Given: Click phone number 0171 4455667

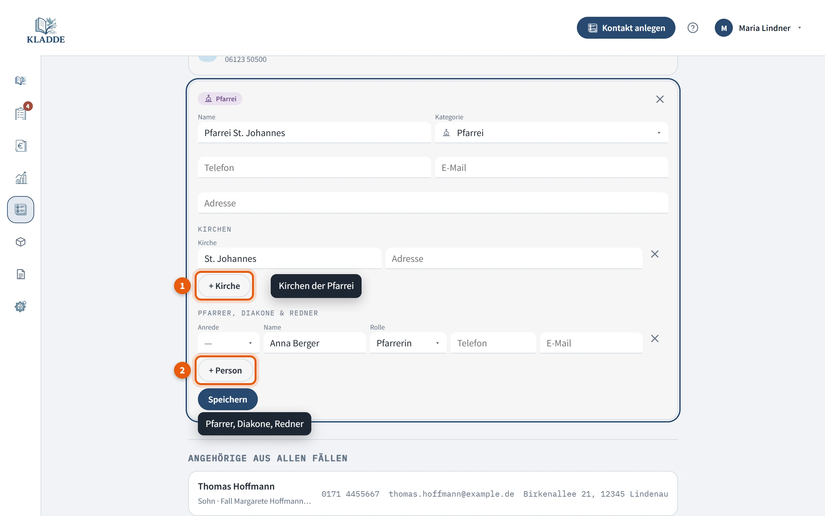Looking at the screenshot, I should pos(350,494).
